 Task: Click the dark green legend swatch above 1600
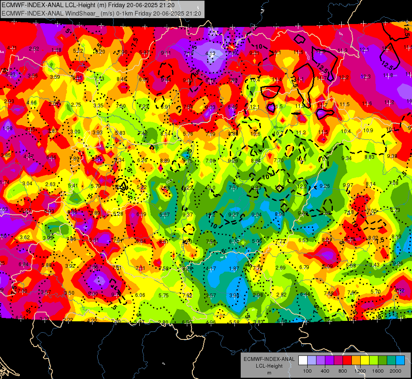tap(383, 360)
